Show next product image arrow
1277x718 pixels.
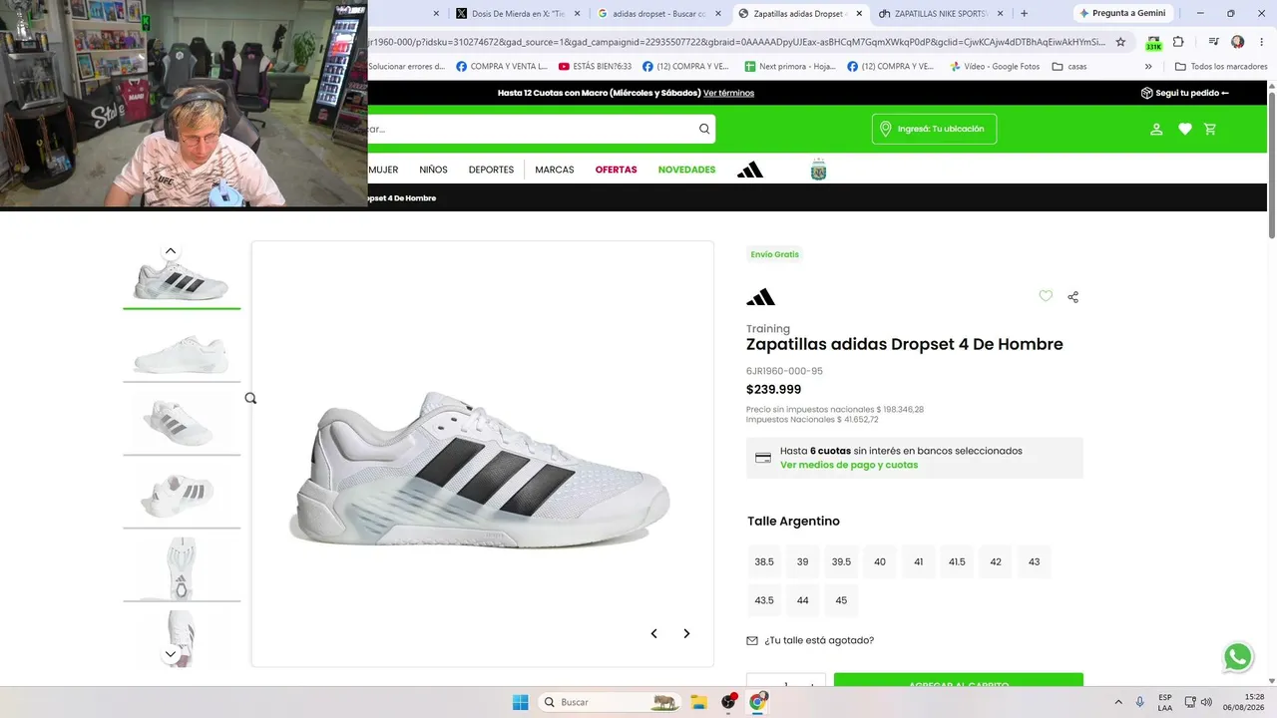pos(686,633)
